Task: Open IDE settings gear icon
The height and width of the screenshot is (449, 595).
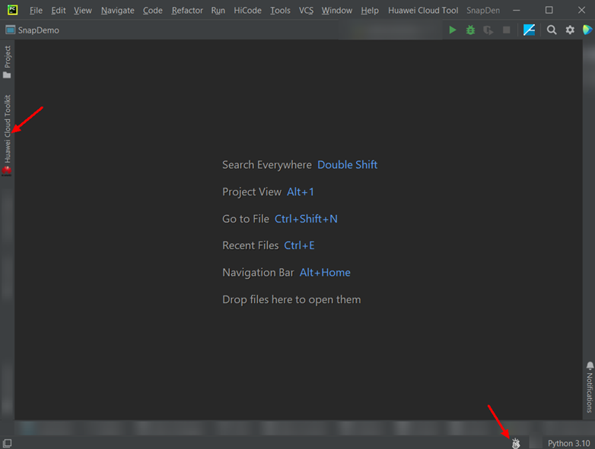Action: (570, 30)
